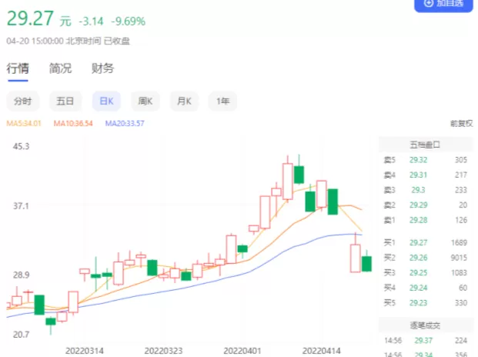This screenshot has height=357, width=478.
Task: Click the MA20 indicator label
Action: click(x=125, y=123)
